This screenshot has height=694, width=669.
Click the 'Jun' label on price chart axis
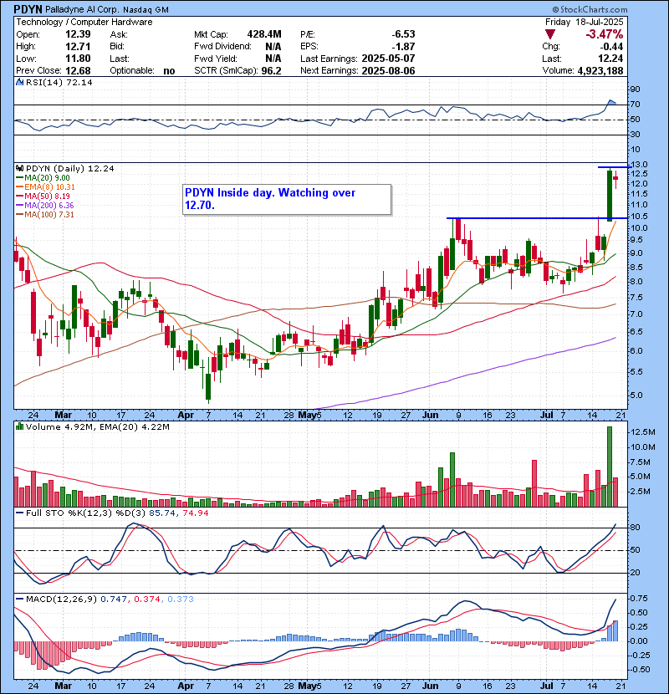point(430,416)
